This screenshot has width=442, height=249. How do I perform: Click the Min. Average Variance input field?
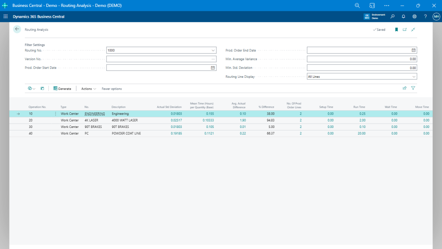[361, 59]
